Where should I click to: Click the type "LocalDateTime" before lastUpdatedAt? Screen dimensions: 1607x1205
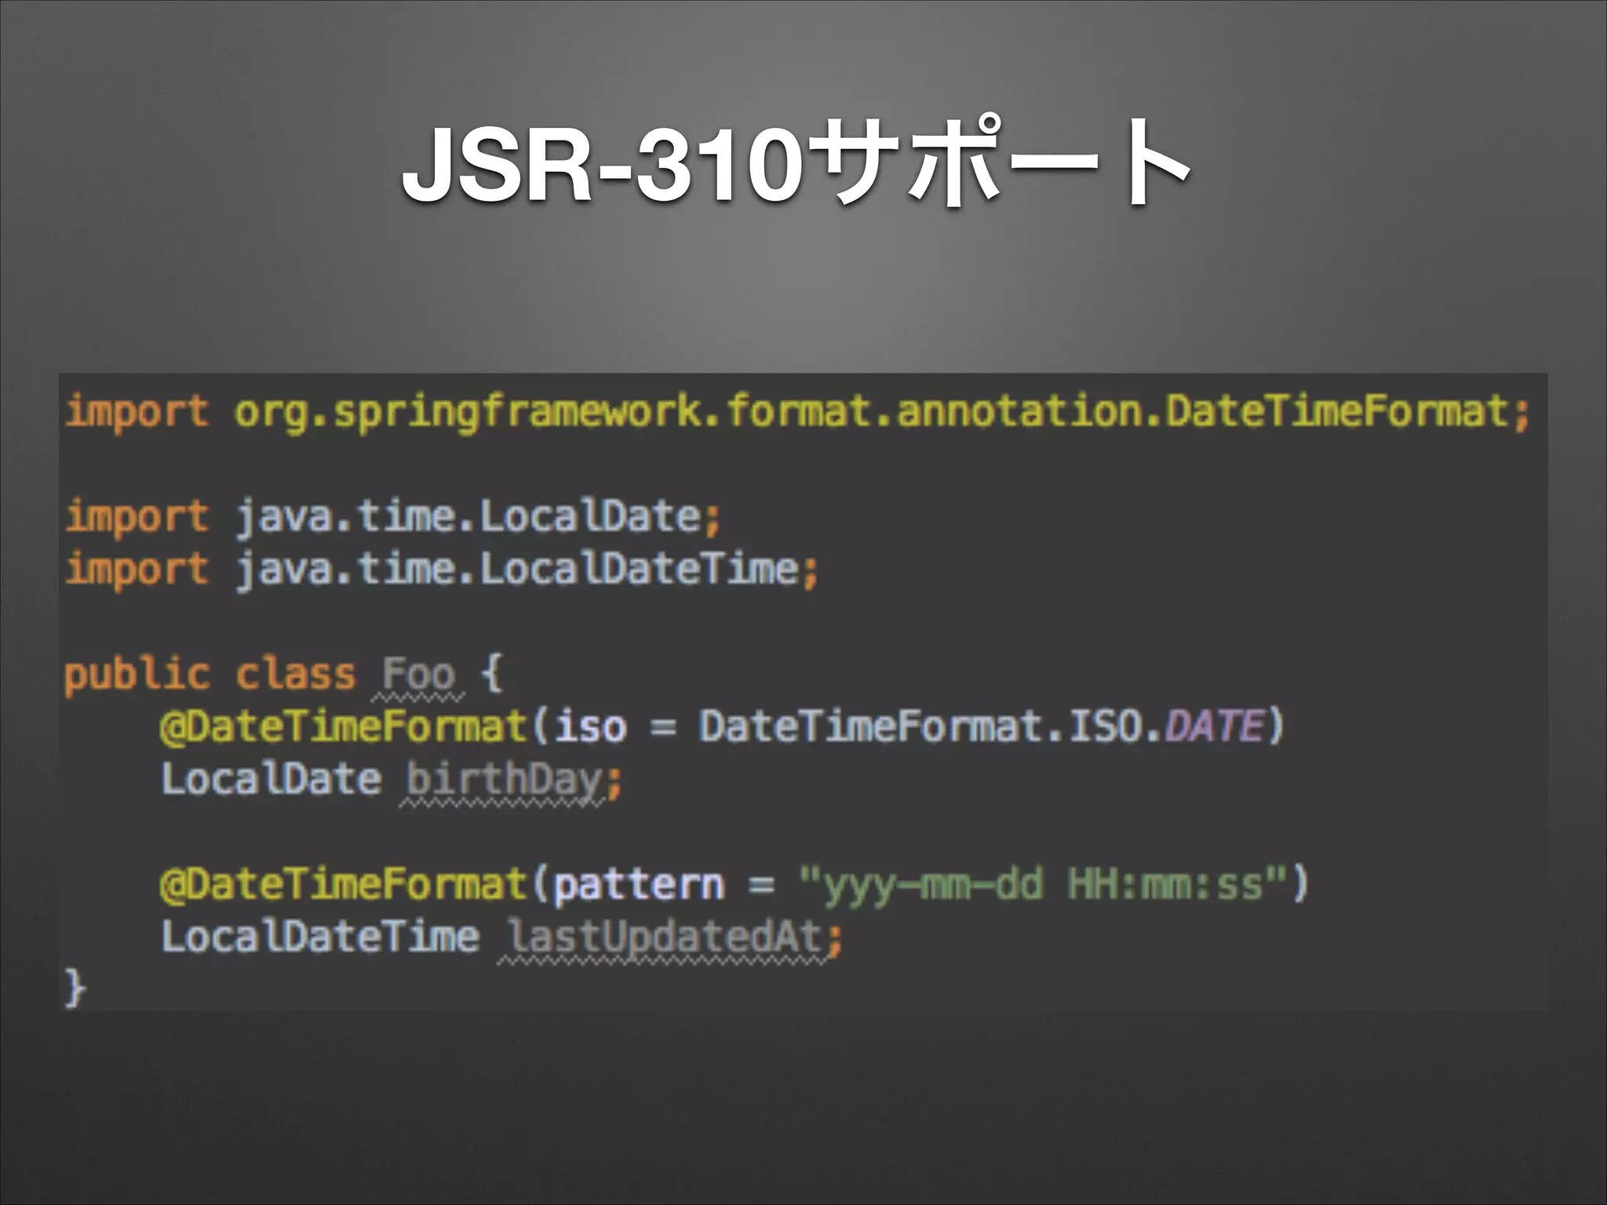click(x=320, y=937)
